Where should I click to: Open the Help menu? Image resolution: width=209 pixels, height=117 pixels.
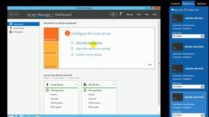coord(154,14)
